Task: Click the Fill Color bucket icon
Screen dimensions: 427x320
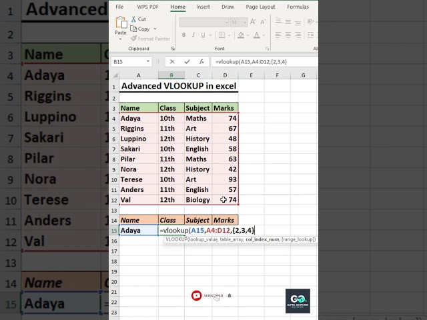Action: (241, 35)
